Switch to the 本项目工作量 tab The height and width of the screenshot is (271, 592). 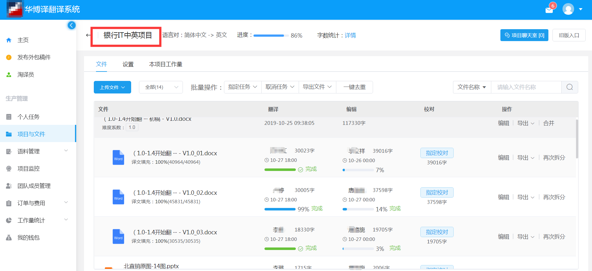(x=166, y=64)
